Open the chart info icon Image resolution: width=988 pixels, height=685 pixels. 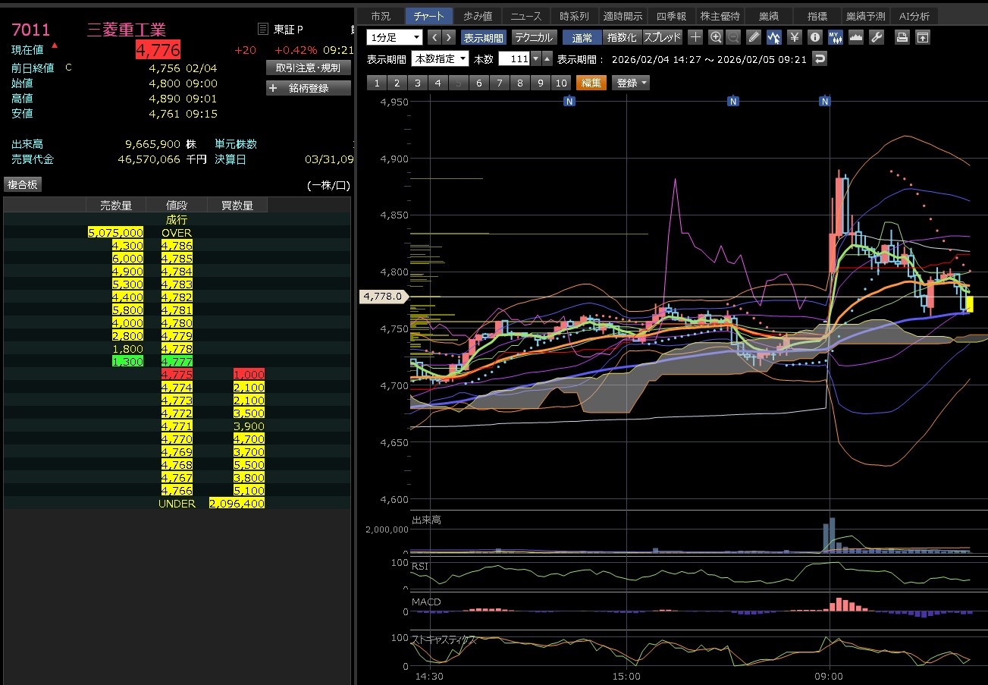[x=815, y=37]
